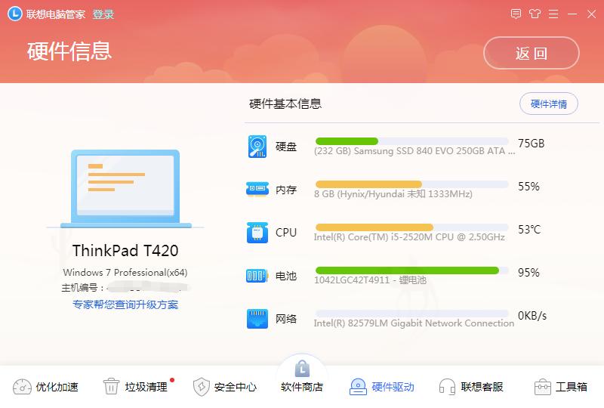Screen dimensions: 604x408
Task: Click the 硬件驱动 hardware driver icon
Action: coord(358,387)
